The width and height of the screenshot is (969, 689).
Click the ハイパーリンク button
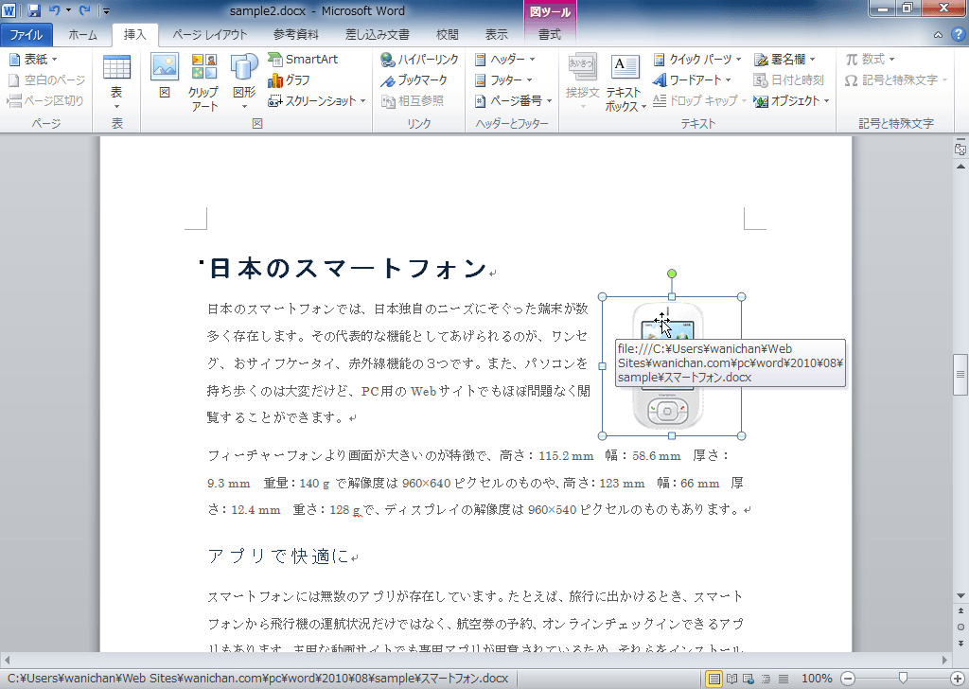coord(419,60)
